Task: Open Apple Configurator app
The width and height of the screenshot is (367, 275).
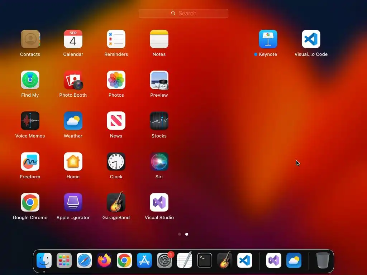Action: click(73, 202)
